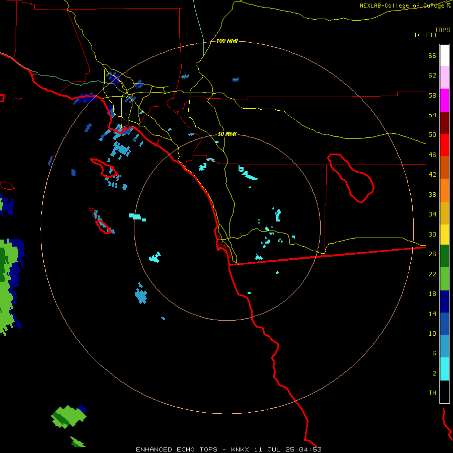The height and width of the screenshot is (453, 453).
Task: Click the "11 JUL 25 04:53" timestamp
Action: coord(288,449)
